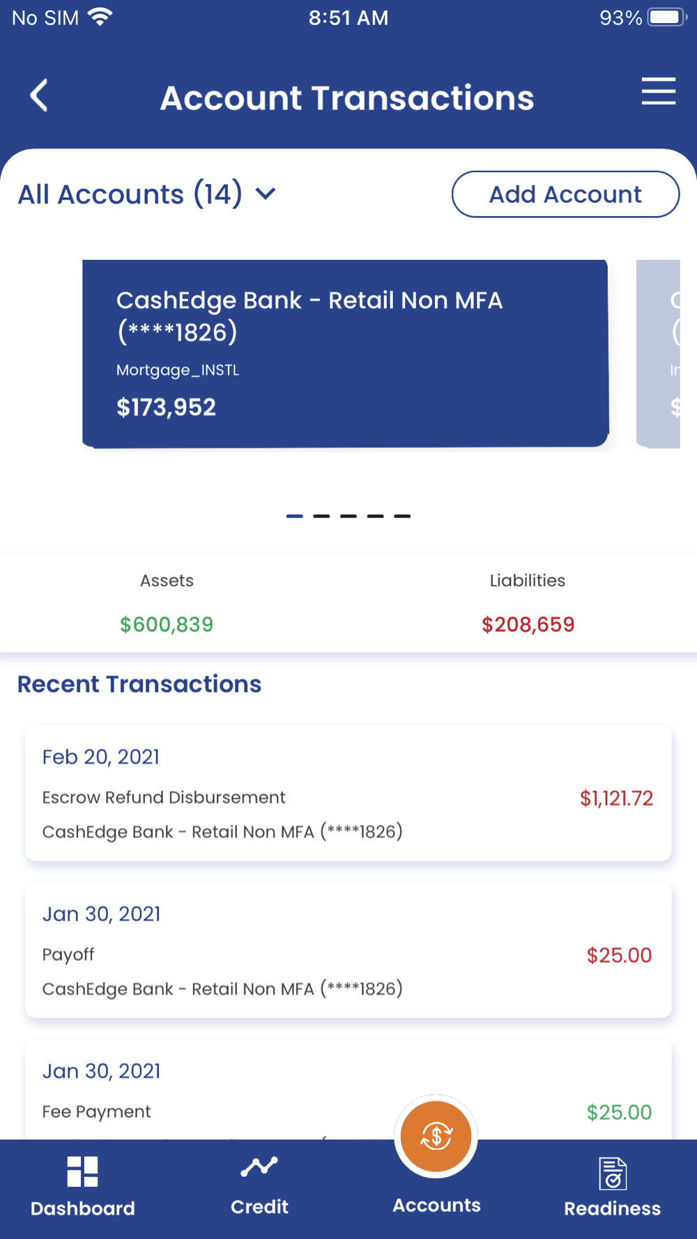697x1239 pixels.
Task: Jump to the second carousel page indicator
Action: 321,516
